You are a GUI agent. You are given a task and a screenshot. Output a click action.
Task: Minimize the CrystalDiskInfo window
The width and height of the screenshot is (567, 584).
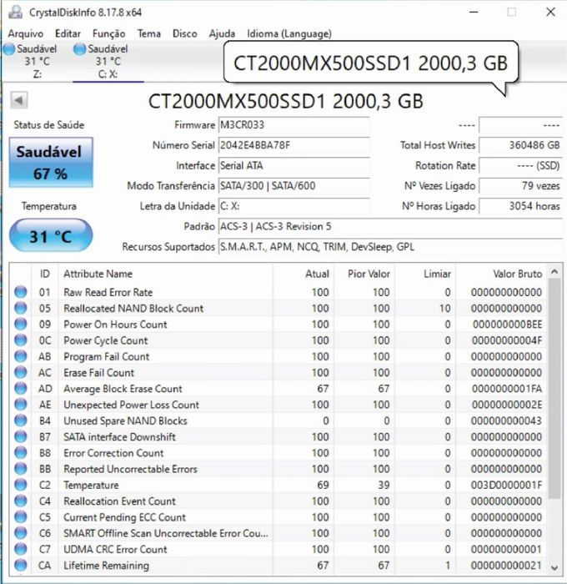point(474,13)
